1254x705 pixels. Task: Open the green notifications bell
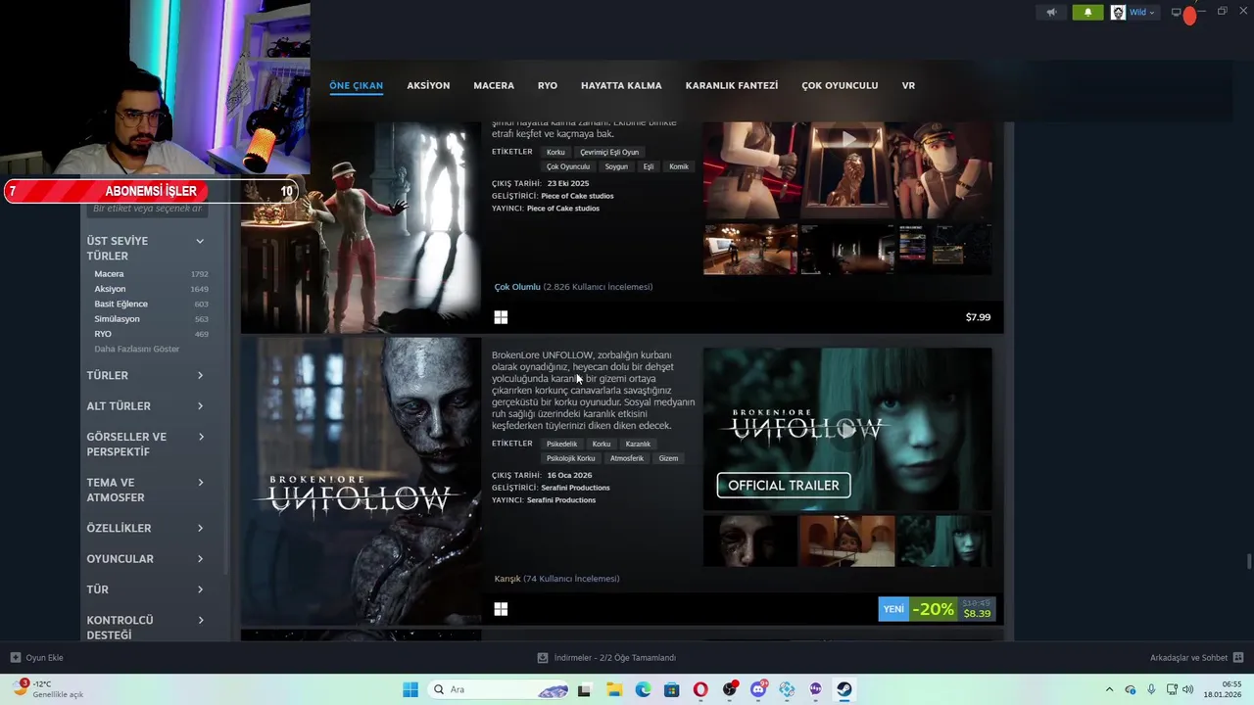pyautogui.click(x=1087, y=13)
